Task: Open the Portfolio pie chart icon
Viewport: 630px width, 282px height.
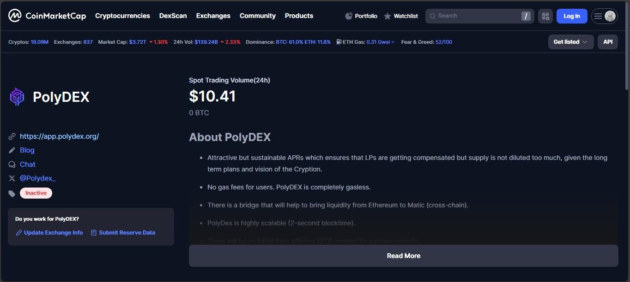Action: 349,16
